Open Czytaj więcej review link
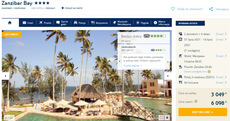The height and width of the screenshot is (121, 230). [x=132, y=66]
